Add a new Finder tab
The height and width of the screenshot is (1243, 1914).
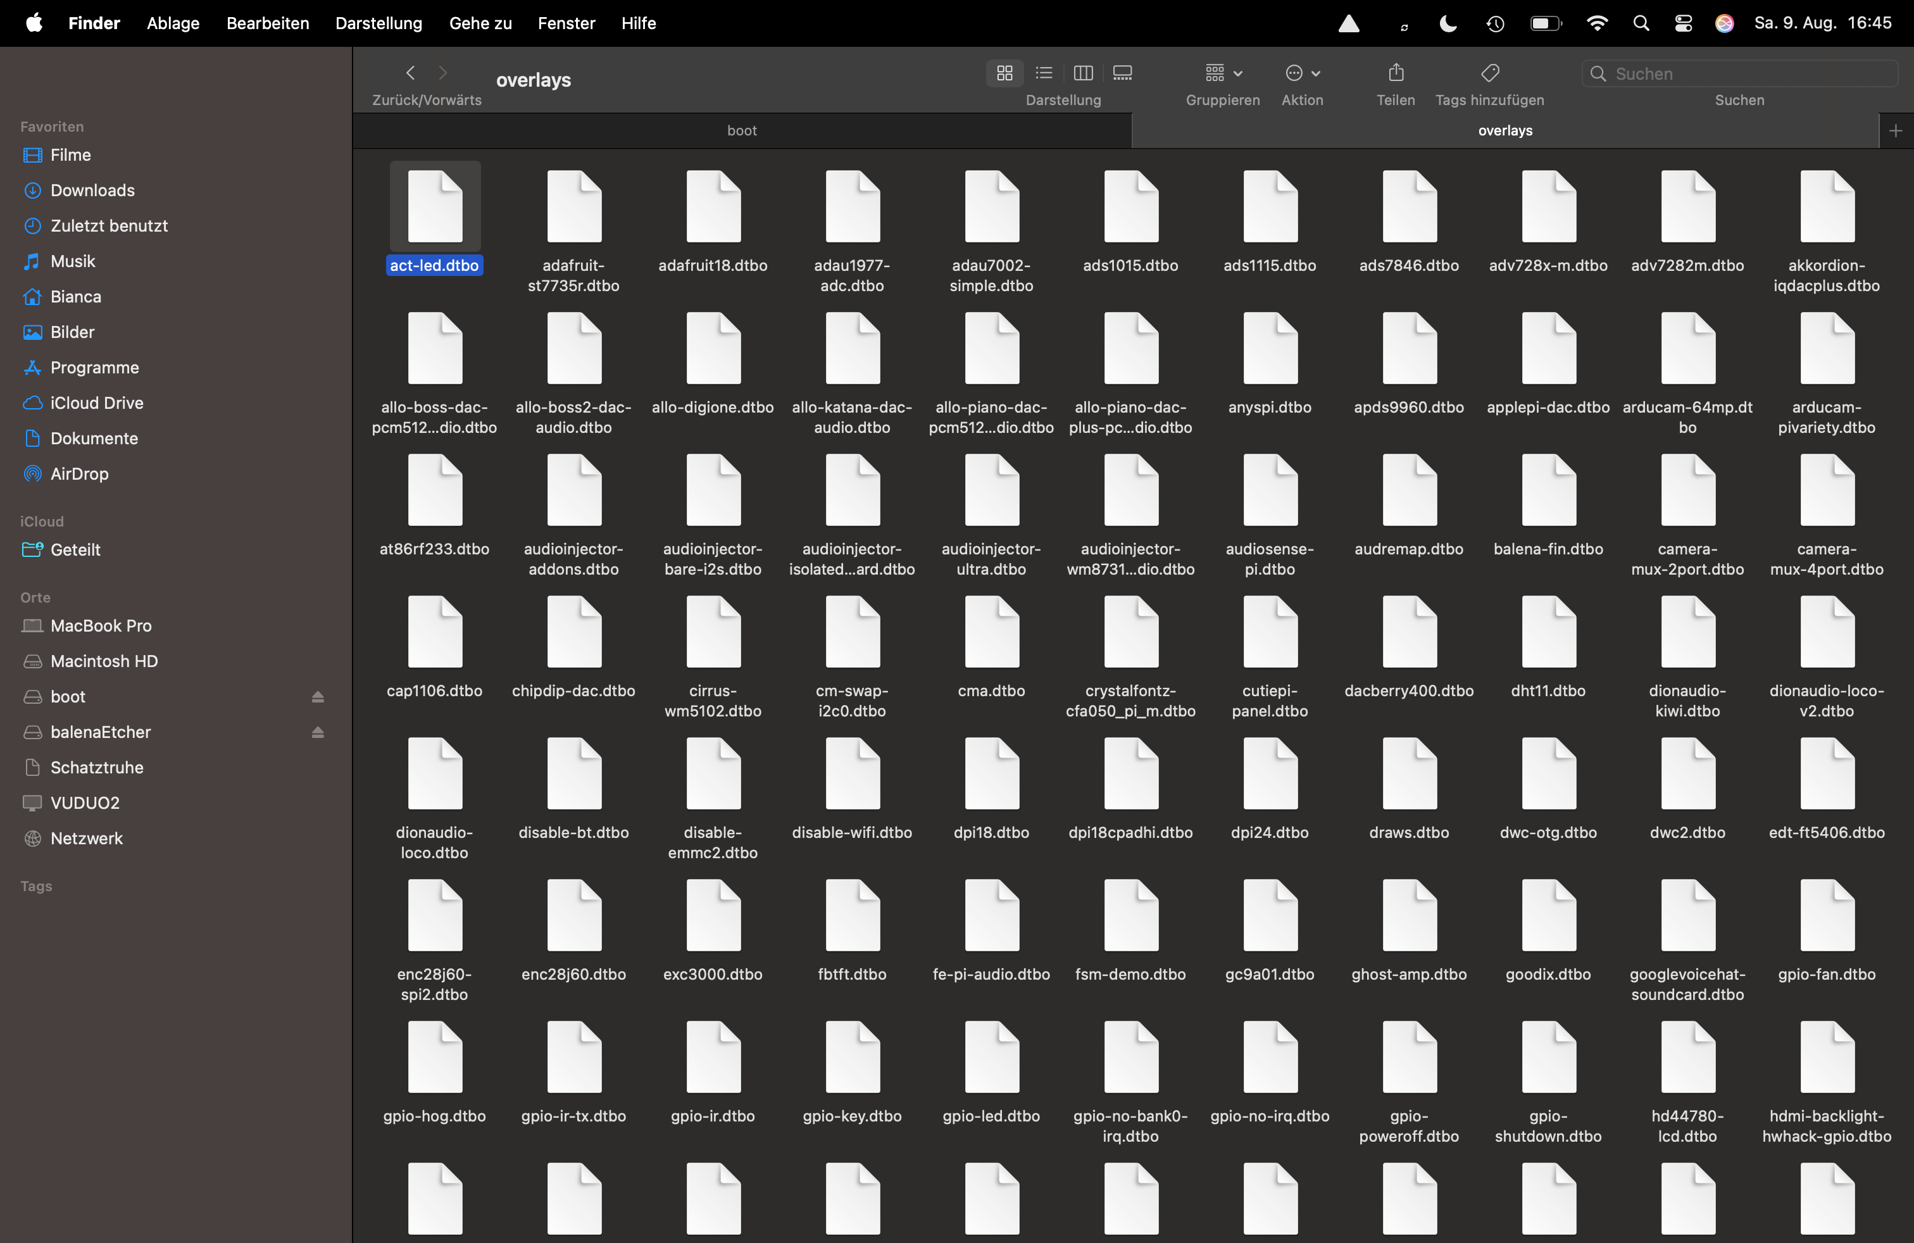[x=1896, y=131]
